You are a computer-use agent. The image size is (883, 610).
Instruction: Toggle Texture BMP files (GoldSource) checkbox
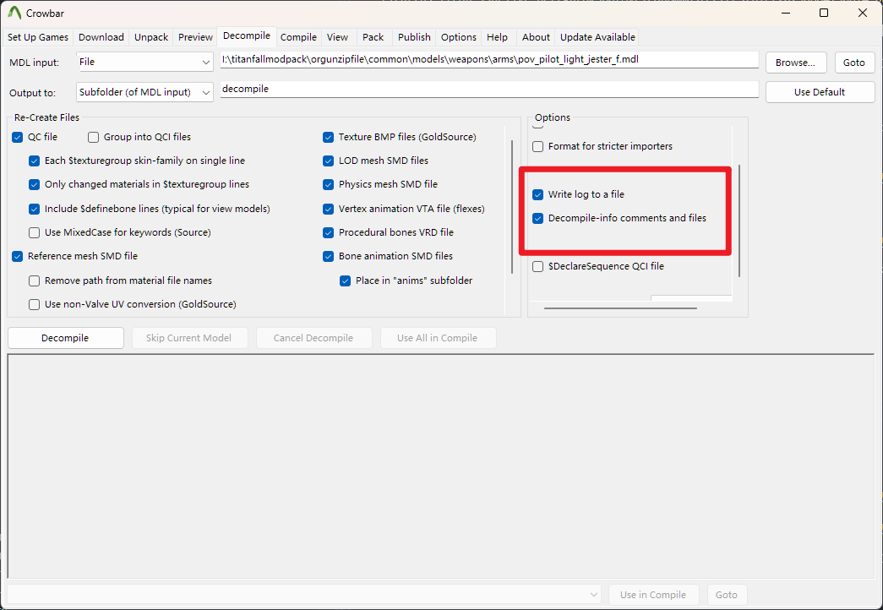[x=329, y=138]
